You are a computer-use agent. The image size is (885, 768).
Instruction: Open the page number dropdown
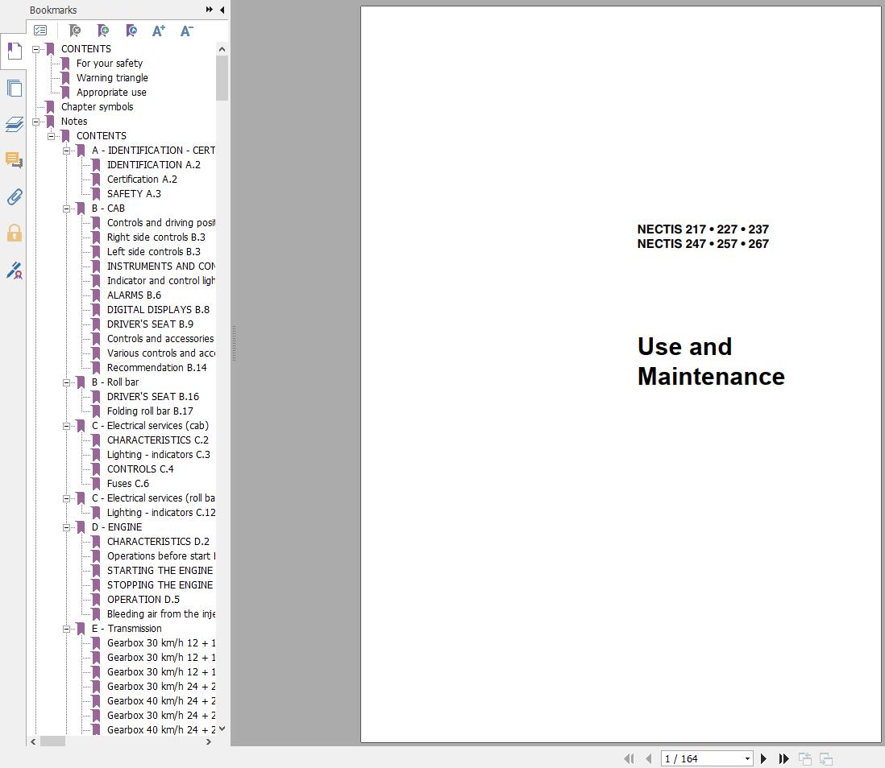[x=747, y=758]
